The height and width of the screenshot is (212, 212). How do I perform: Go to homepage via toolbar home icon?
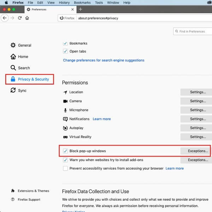[27, 18]
